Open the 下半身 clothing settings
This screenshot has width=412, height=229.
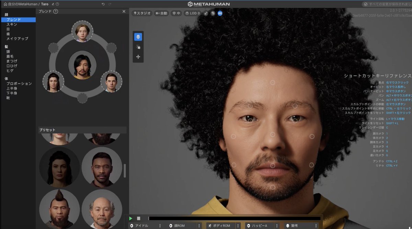tap(12, 93)
